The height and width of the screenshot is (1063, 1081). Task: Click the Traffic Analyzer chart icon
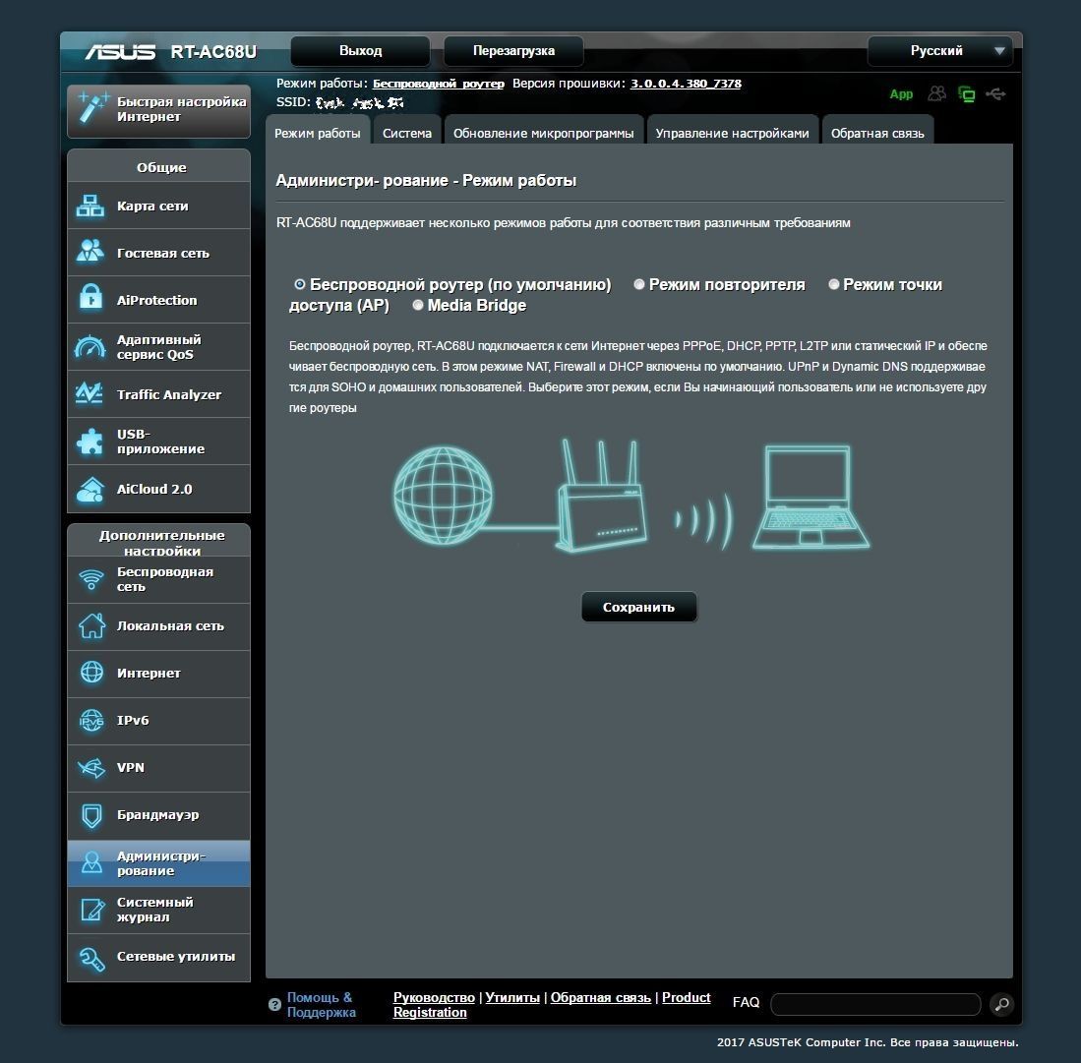point(90,393)
